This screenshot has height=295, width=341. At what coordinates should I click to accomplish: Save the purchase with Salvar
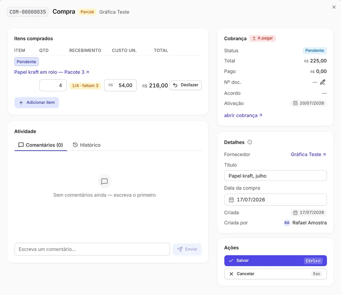pyautogui.click(x=275, y=261)
